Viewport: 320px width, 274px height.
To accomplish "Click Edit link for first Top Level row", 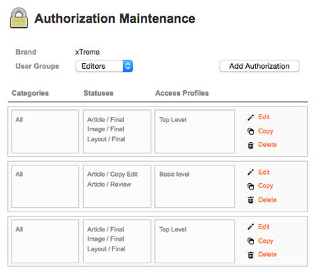I will (x=264, y=117).
